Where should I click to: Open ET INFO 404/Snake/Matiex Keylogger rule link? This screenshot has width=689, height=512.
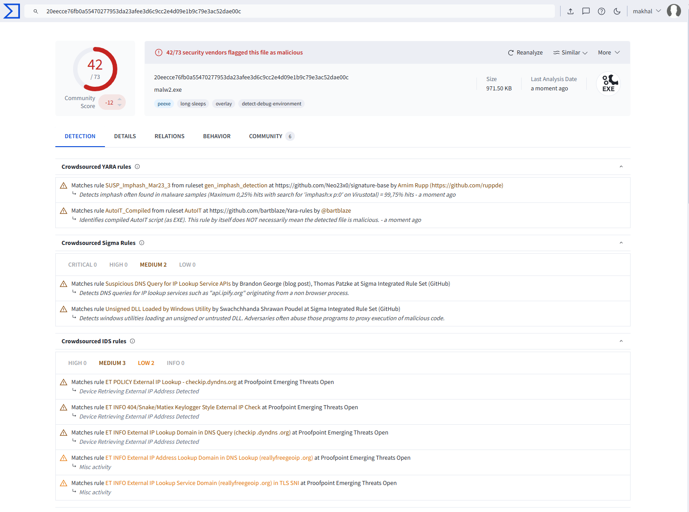coord(183,407)
